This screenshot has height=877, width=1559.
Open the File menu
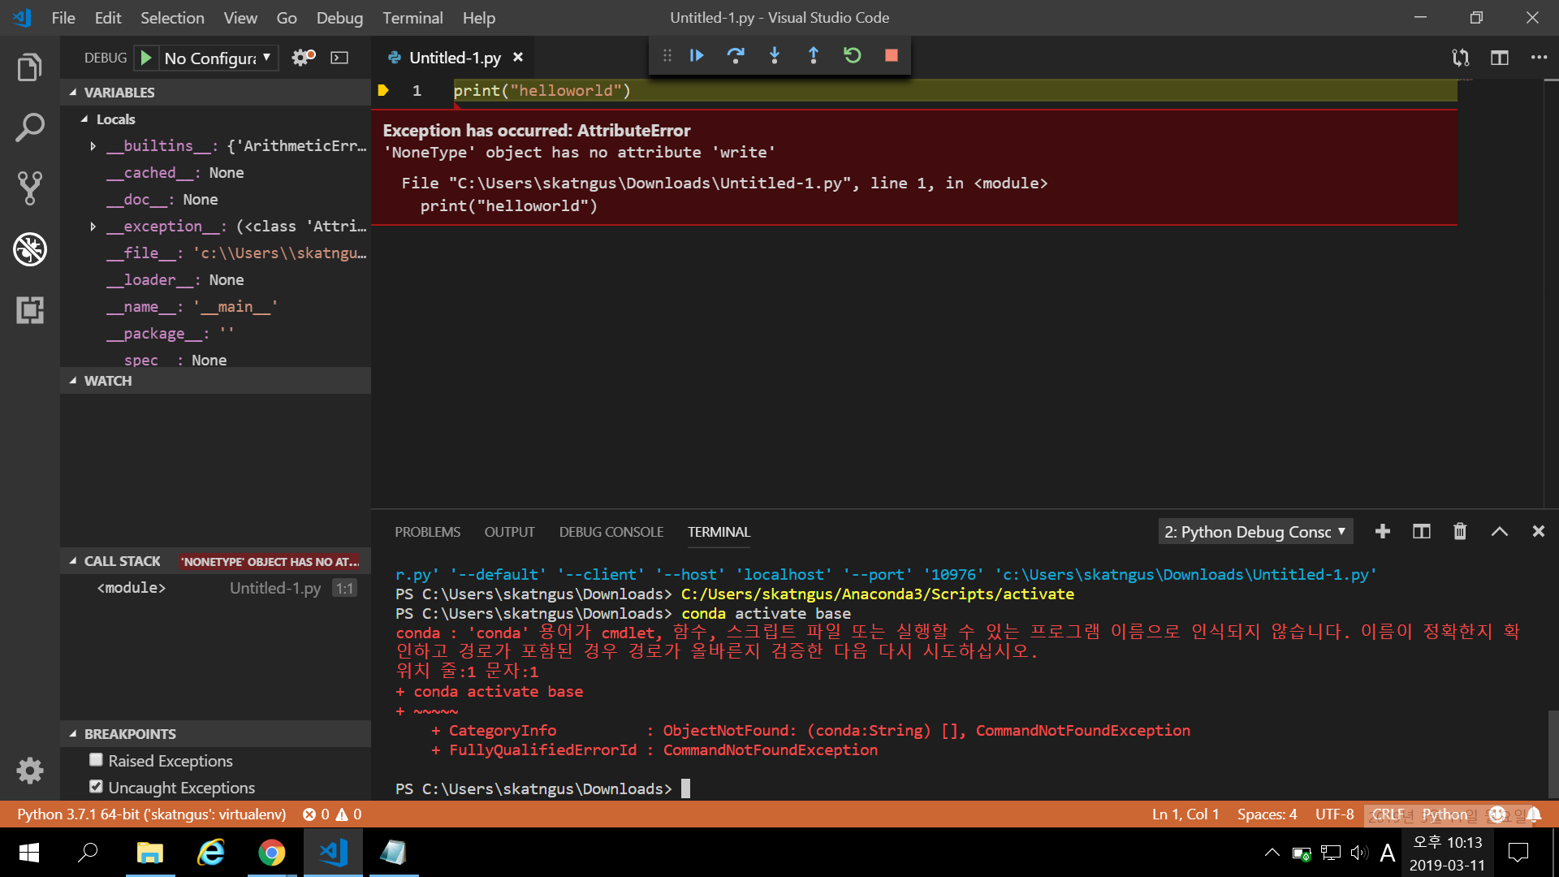63,18
